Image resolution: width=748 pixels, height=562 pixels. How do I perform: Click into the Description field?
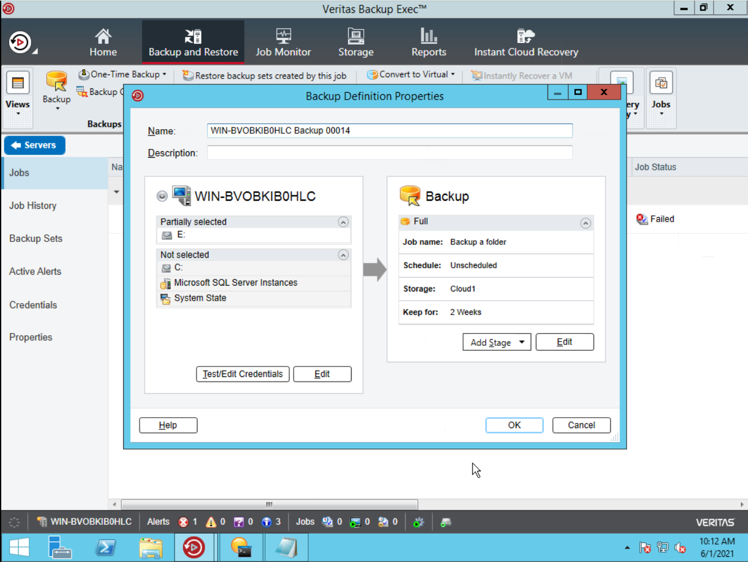pos(389,152)
